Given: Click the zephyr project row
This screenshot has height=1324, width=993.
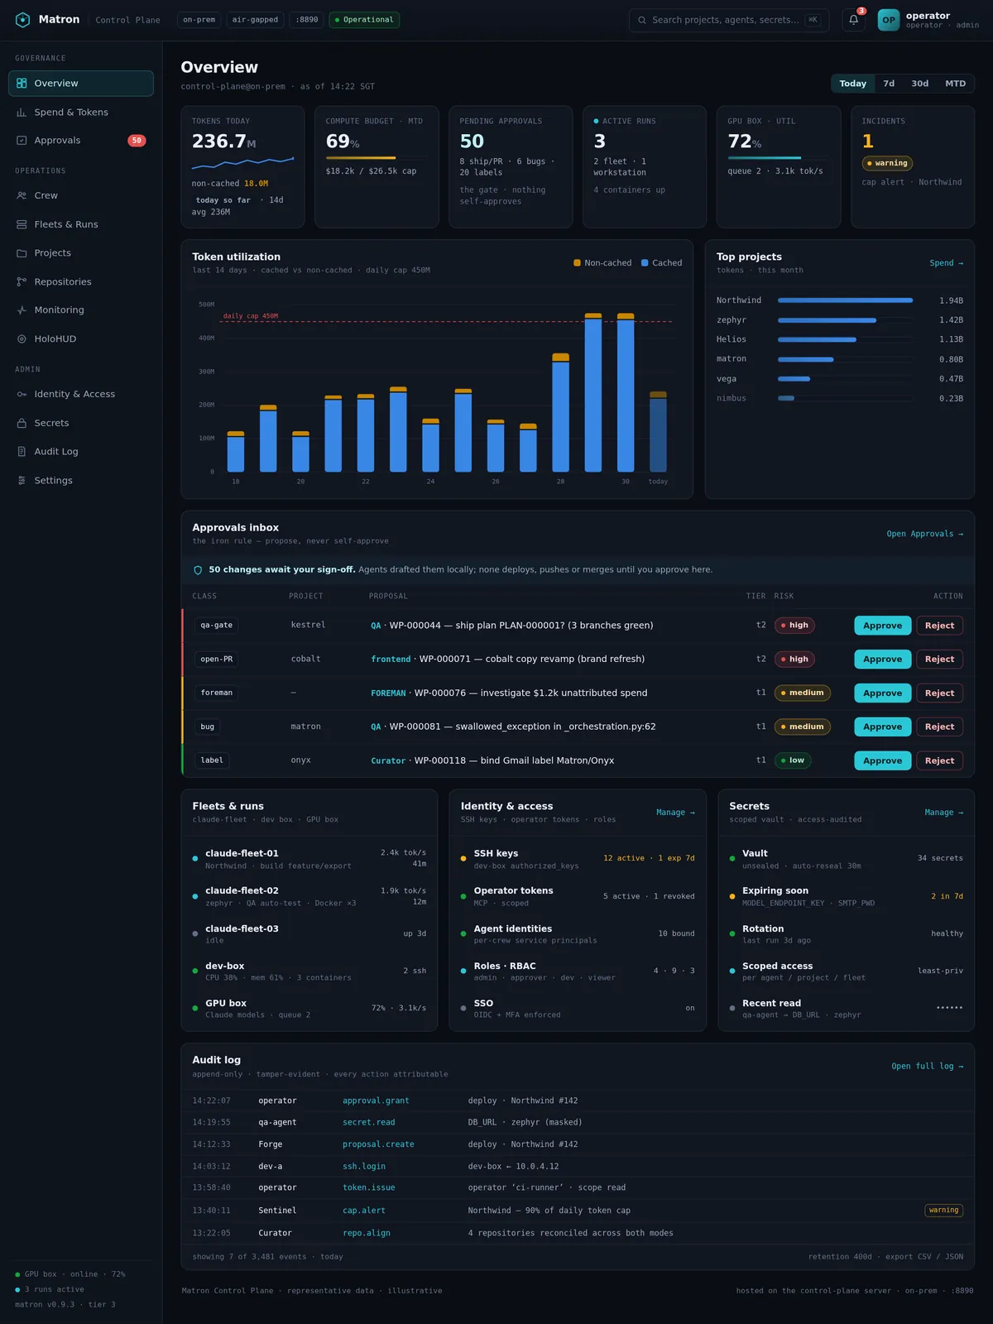Looking at the screenshot, I should click(x=840, y=320).
